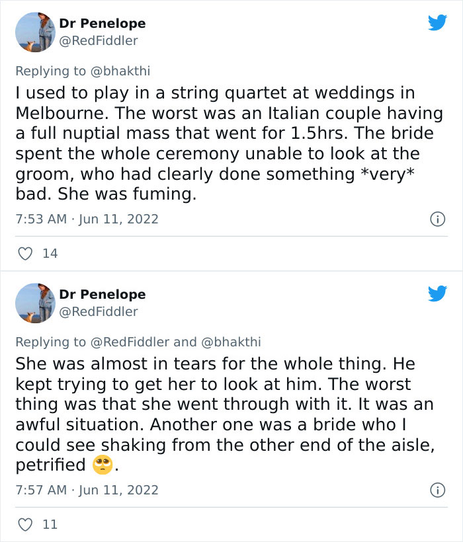Screen dimensions: 463x542
Task: Click Dr Penelope display name in first tweet
Action: (x=103, y=23)
